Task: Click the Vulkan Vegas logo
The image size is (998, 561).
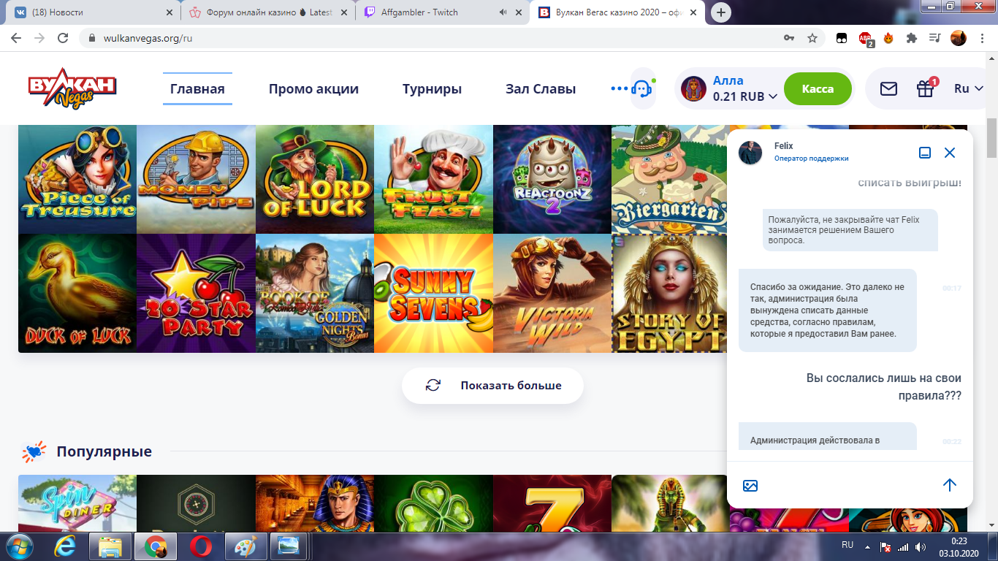Action: pos(72,88)
